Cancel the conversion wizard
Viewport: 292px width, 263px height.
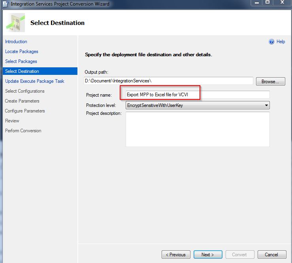[x=272, y=255]
